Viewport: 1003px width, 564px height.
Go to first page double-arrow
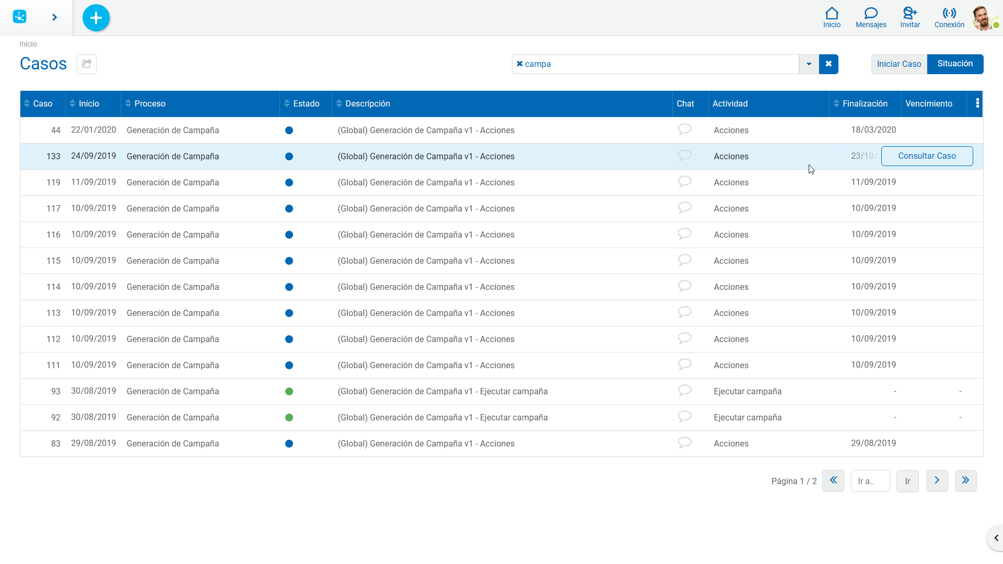point(833,480)
